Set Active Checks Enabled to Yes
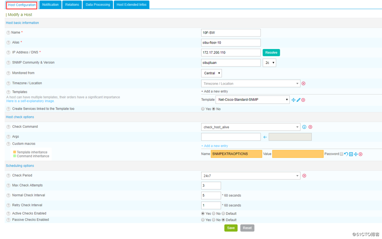 pyautogui.click(x=202, y=213)
